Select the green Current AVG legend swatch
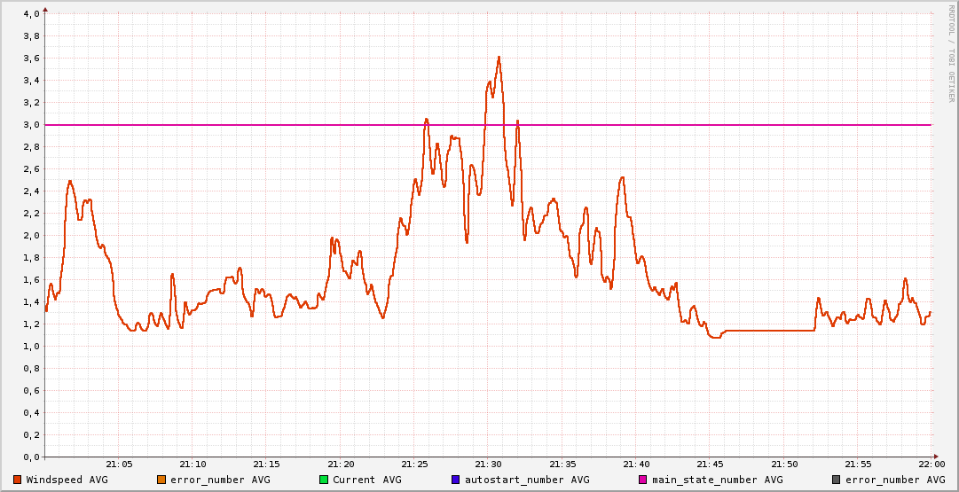This screenshot has width=959, height=492. pos(323,480)
